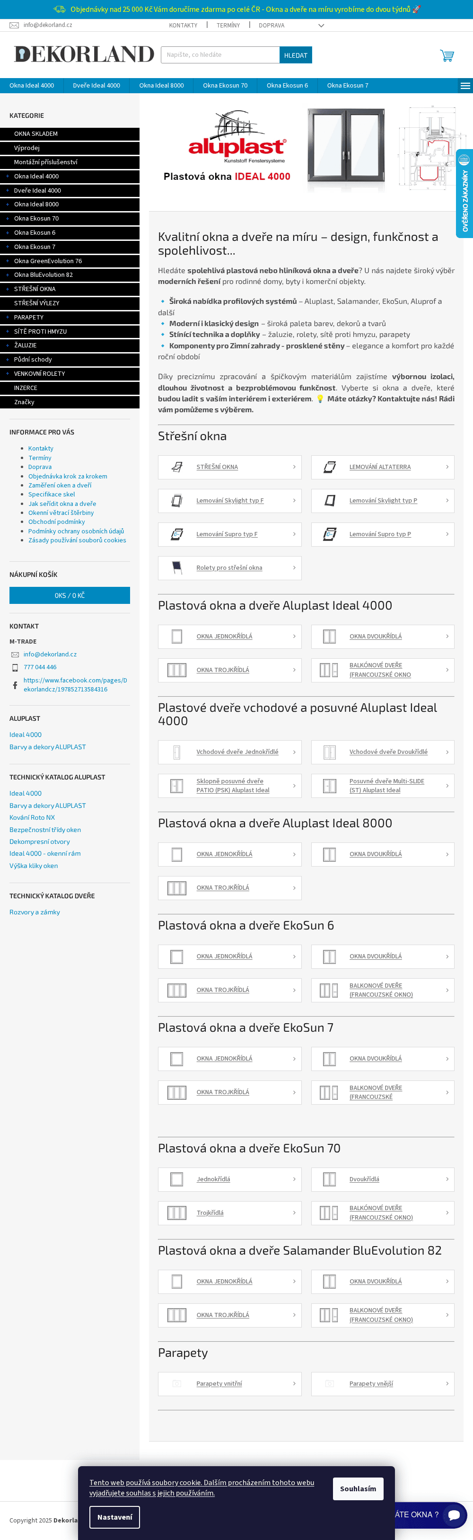
Task: Click the Dekorland logo
Action: [84, 54]
